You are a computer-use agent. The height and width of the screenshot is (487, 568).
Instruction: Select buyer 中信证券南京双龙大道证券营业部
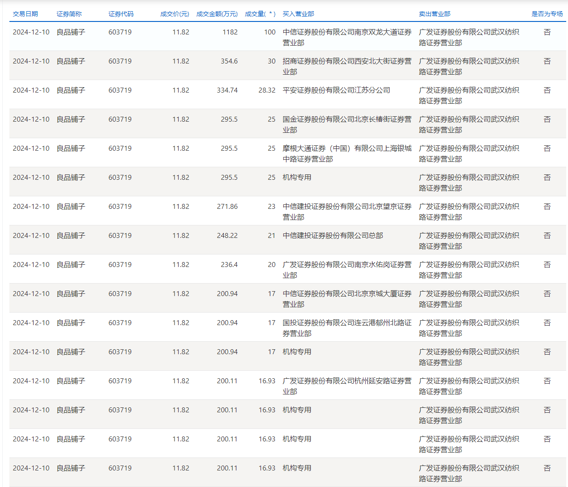point(347,38)
